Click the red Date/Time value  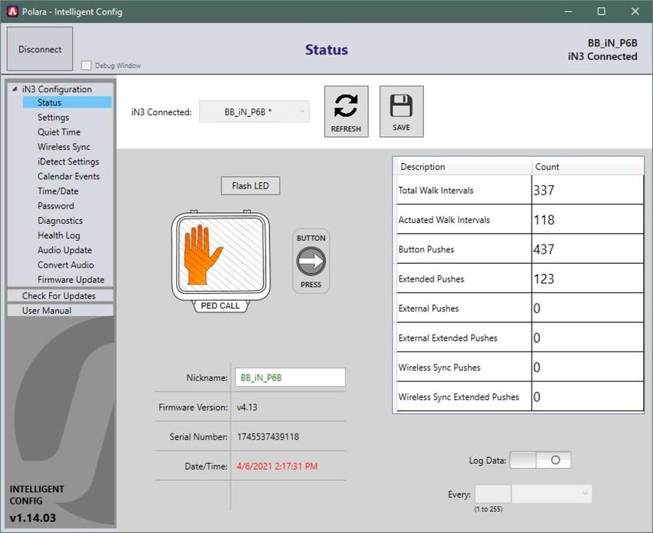pos(277,466)
